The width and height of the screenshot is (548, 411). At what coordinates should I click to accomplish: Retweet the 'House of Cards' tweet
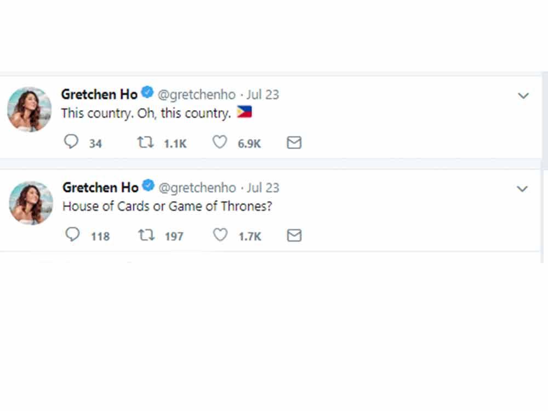click(146, 235)
